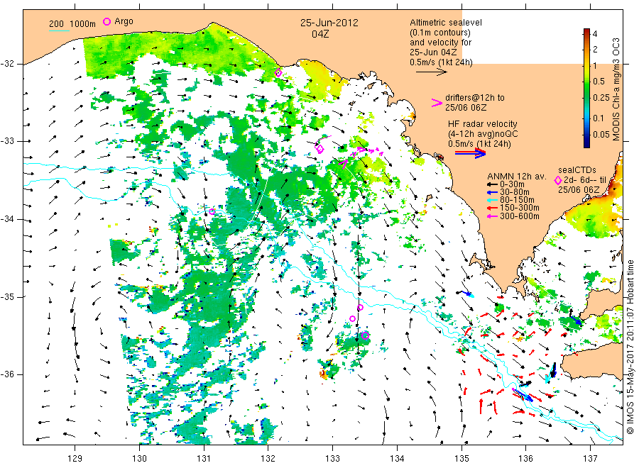The height and width of the screenshot is (468, 639).
Task: Click the cyan 80-150m legend arrow
Action: (492, 200)
